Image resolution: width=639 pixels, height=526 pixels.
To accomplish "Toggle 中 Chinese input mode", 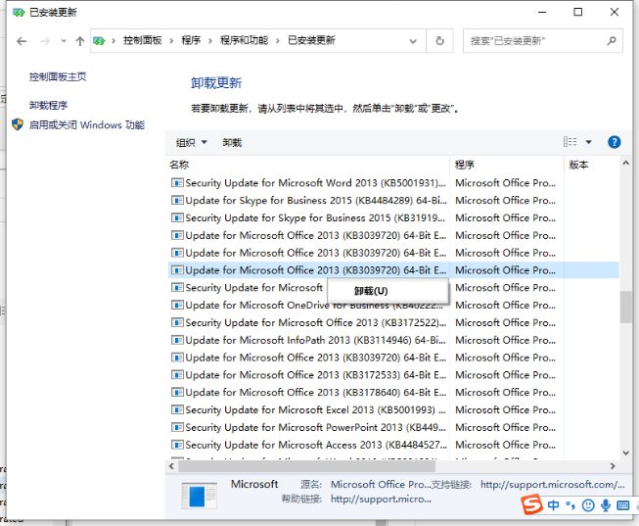I will click(554, 505).
